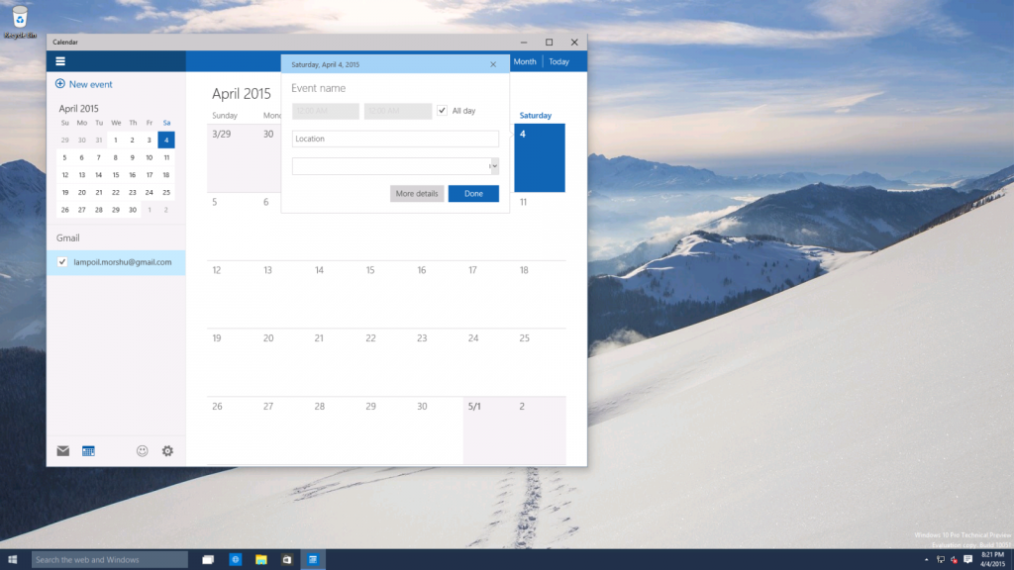
Task: Select the 3/29 cell in month grid
Action: click(x=232, y=157)
